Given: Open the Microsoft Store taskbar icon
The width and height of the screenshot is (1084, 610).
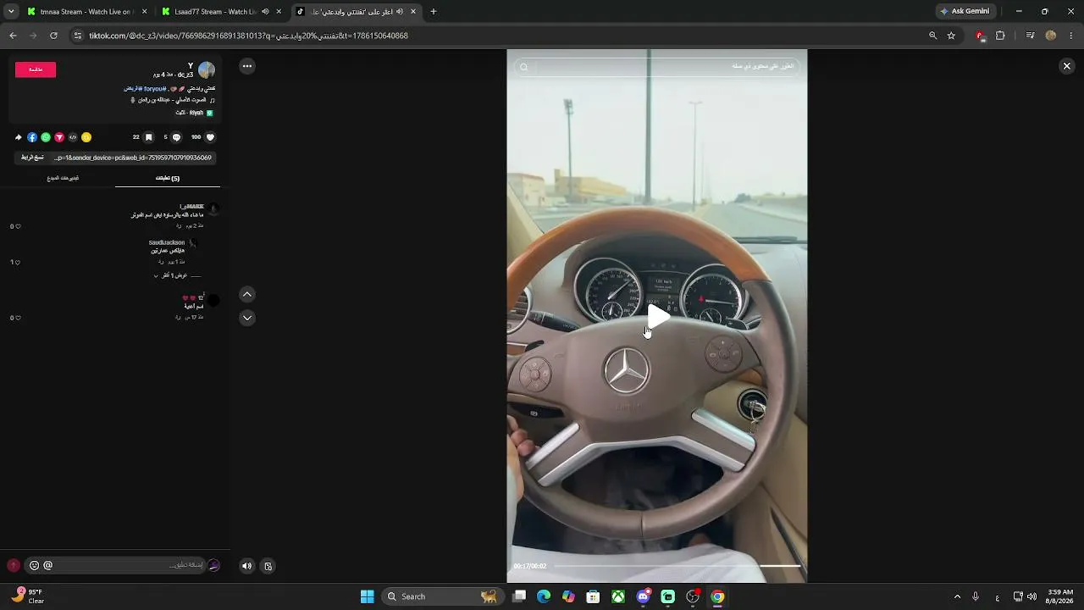Looking at the screenshot, I should point(594,596).
